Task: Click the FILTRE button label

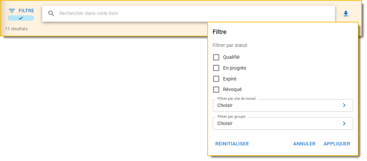Action: [x=26, y=11]
